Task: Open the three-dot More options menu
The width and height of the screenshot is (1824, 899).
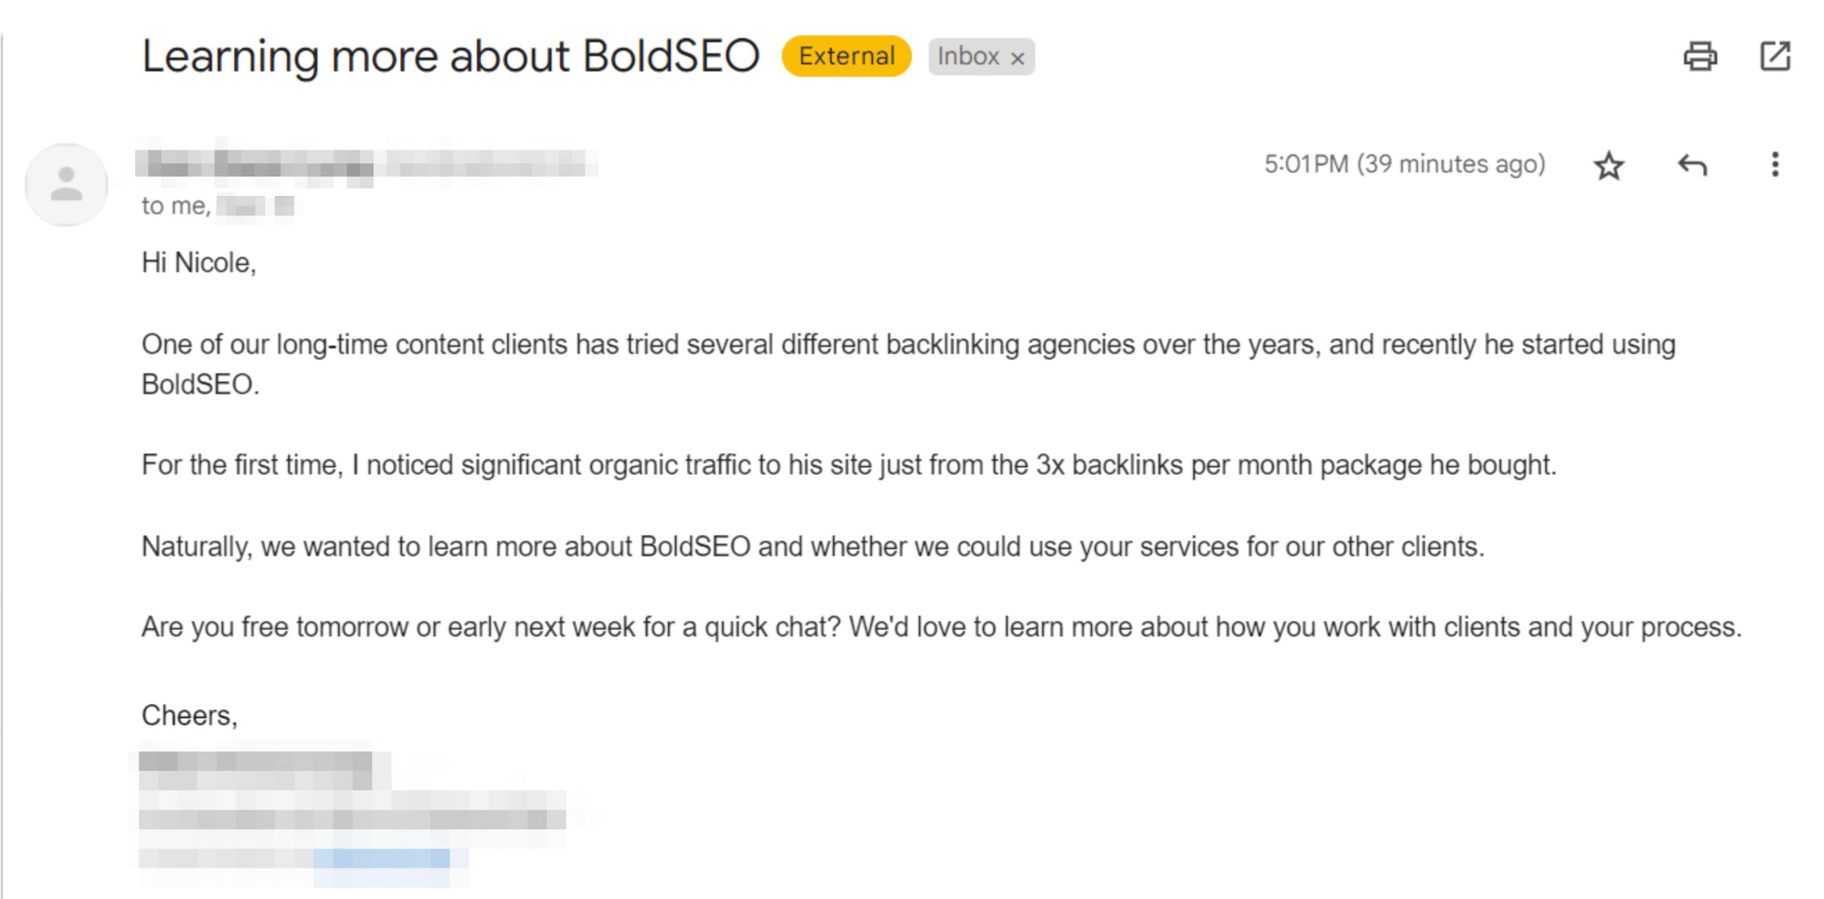Action: tap(1775, 164)
